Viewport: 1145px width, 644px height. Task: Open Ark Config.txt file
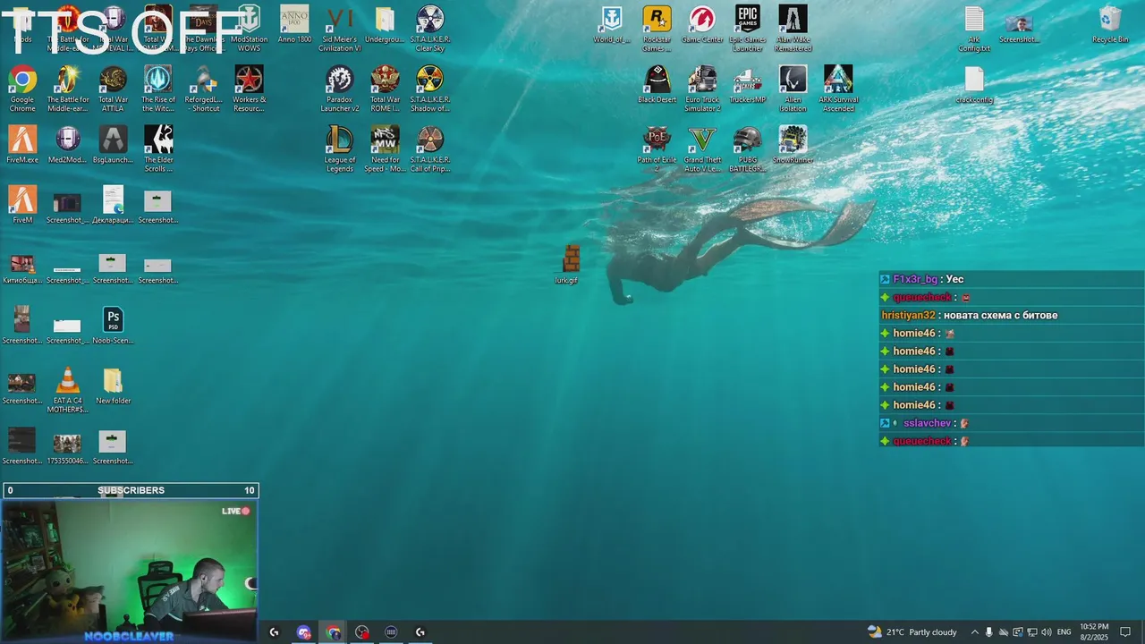pyautogui.click(x=974, y=29)
